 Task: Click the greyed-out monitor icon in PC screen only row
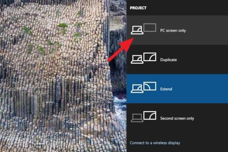pyautogui.click(x=150, y=28)
